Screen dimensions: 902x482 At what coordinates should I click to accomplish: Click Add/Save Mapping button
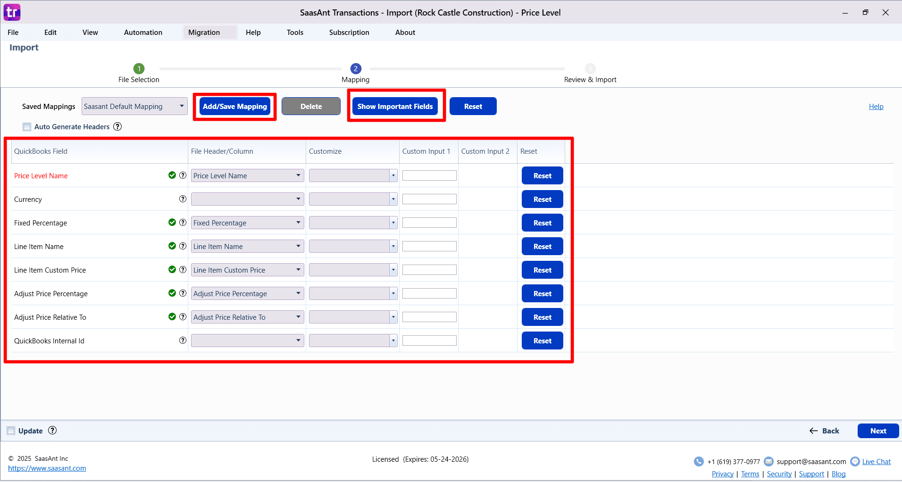235,107
